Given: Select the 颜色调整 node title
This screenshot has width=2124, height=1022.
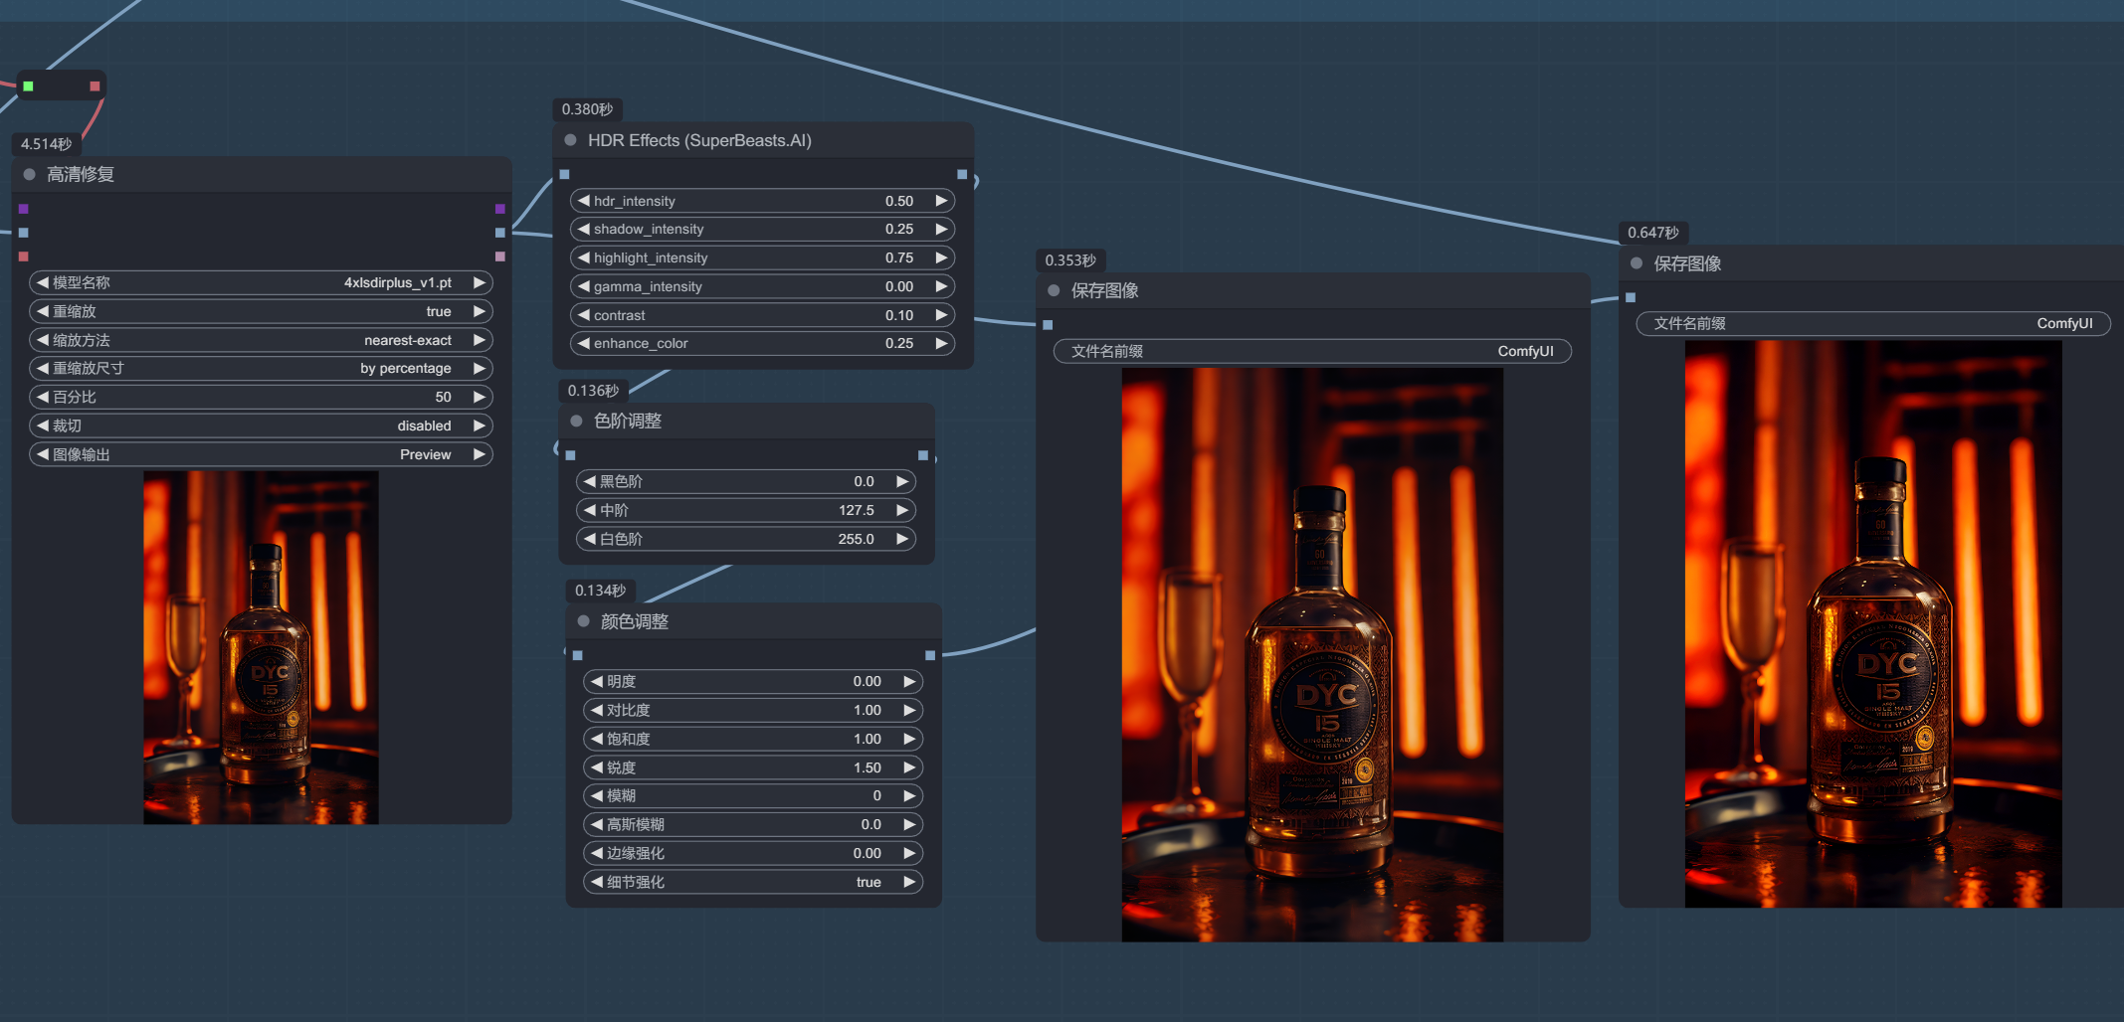Looking at the screenshot, I should pos(635,621).
